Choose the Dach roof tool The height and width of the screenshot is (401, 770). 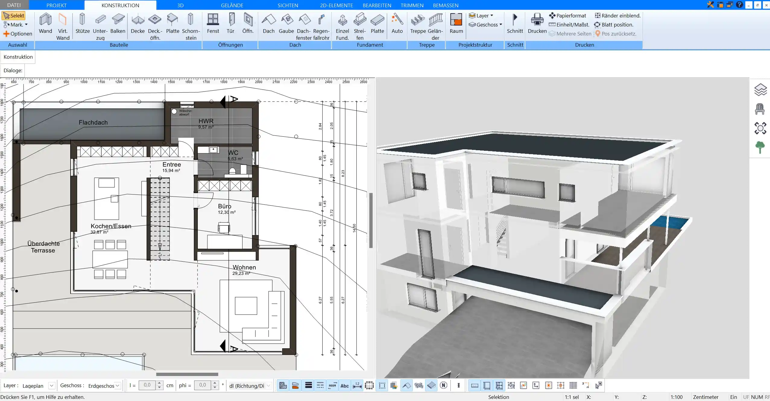269,23
